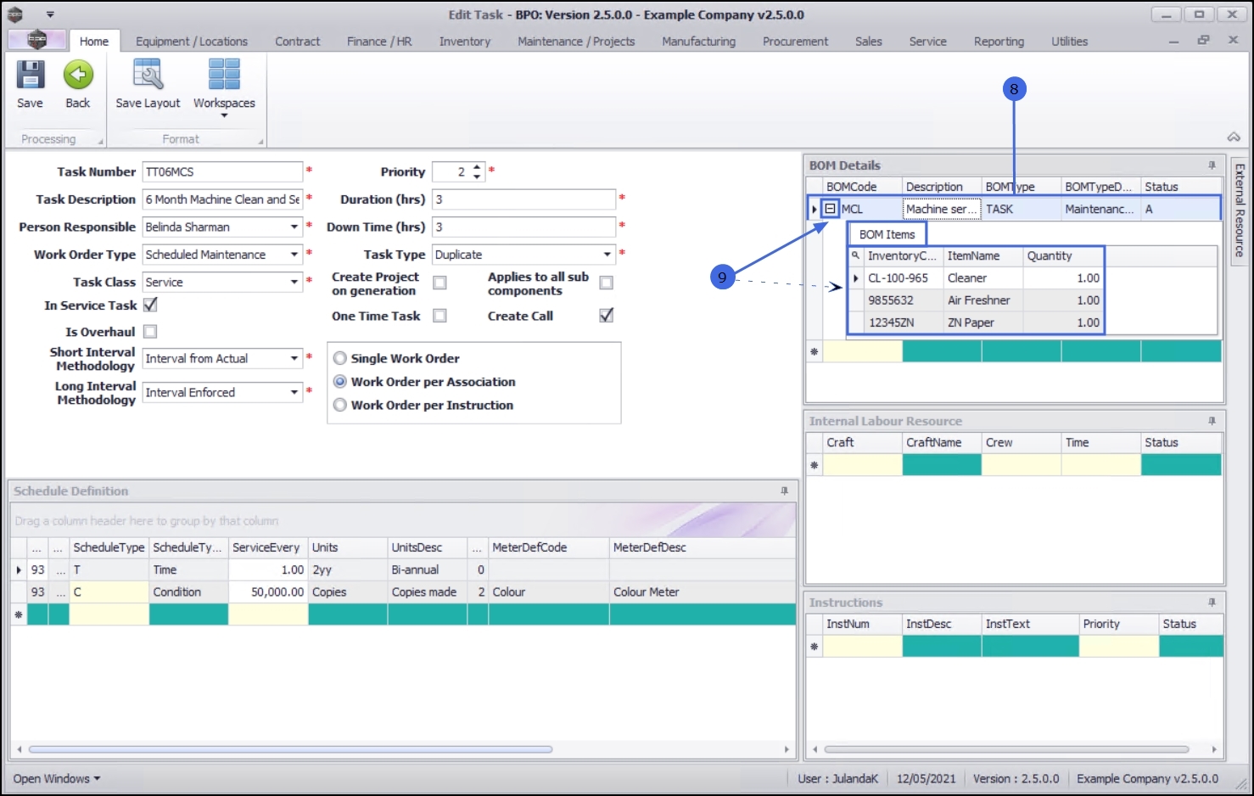
Task: Open the Home ribbon tab
Action: point(94,41)
